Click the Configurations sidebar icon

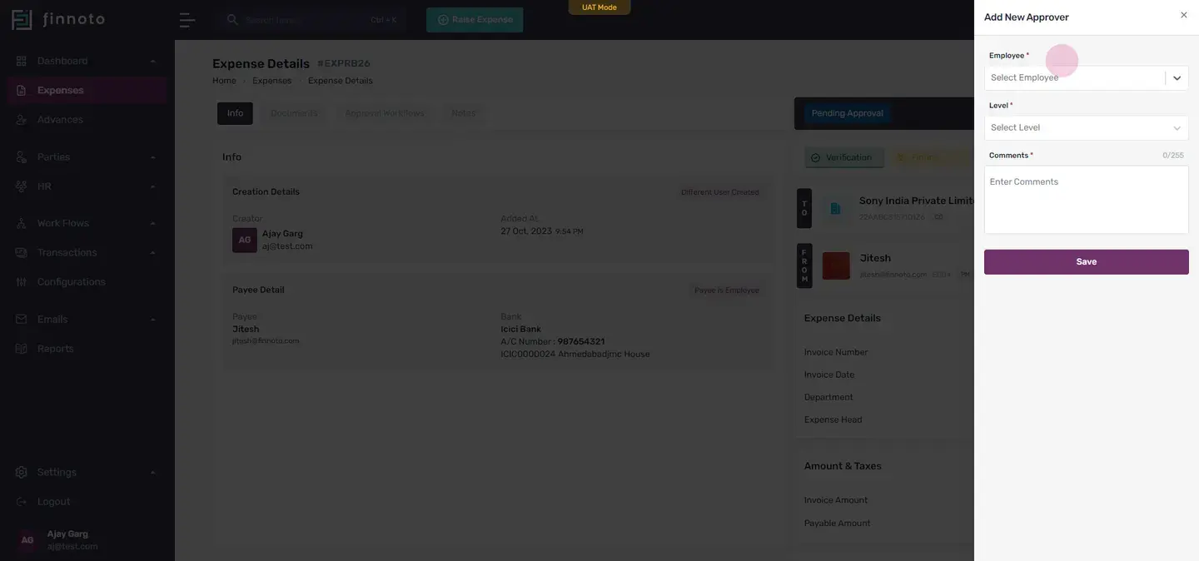pos(22,282)
